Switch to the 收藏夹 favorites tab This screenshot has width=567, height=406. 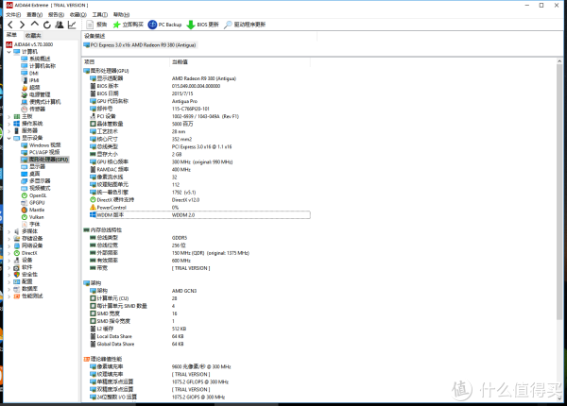[x=33, y=35]
